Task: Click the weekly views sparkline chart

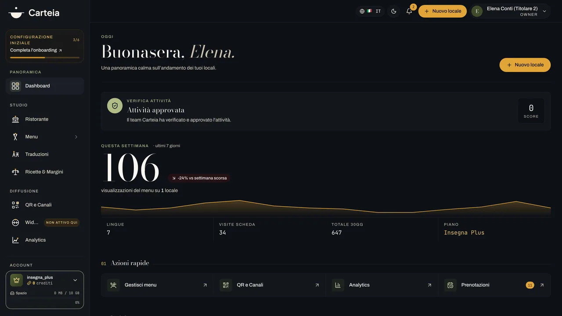Action: click(326, 208)
